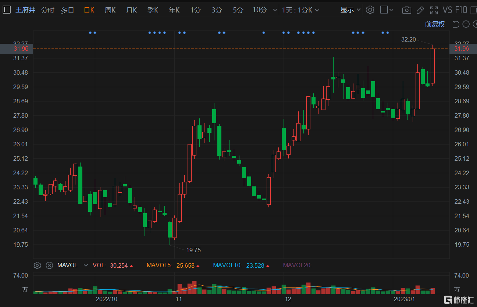Click the MAVOL20 legend label

click(297, 265)
